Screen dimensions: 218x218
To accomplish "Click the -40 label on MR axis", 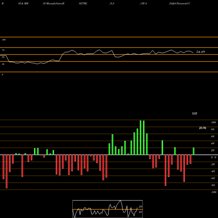I will point(213,171).
